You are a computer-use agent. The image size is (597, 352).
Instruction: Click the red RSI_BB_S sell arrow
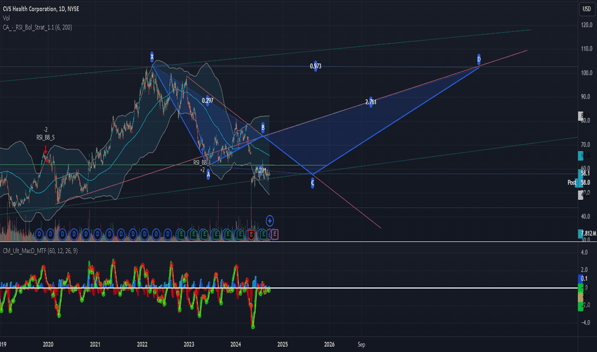point(45,149)
